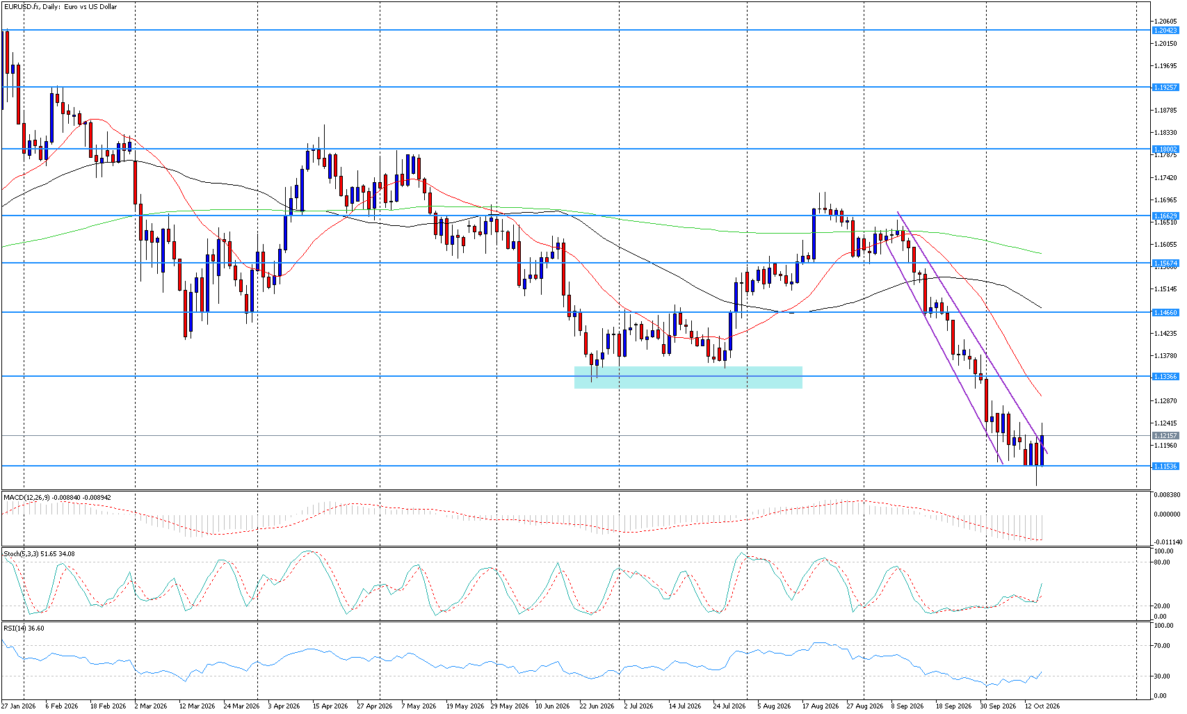The image size is (1187, 714).
Task: Select the 17 Aug 2026 date label
Action: (x=821, y=706)
